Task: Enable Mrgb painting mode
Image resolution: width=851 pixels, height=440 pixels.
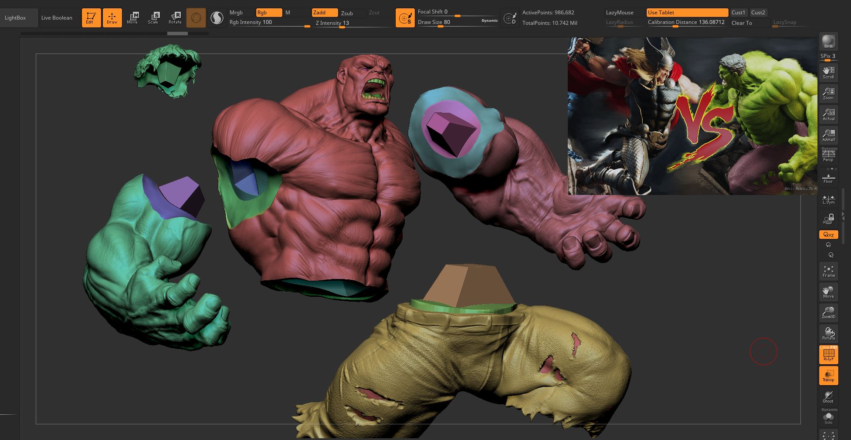Action: (x=241, y=13)
